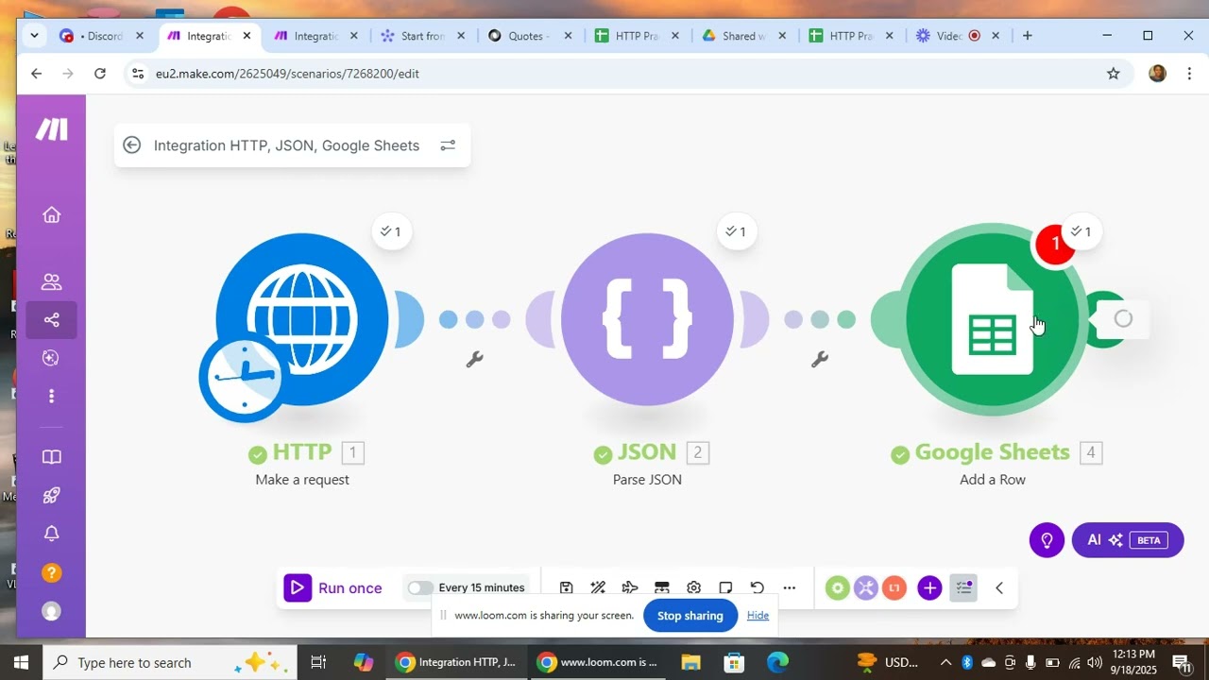The image size is (1209, 680).
Task: Go back with arrow beside scenario name
Action: point(132,145)
